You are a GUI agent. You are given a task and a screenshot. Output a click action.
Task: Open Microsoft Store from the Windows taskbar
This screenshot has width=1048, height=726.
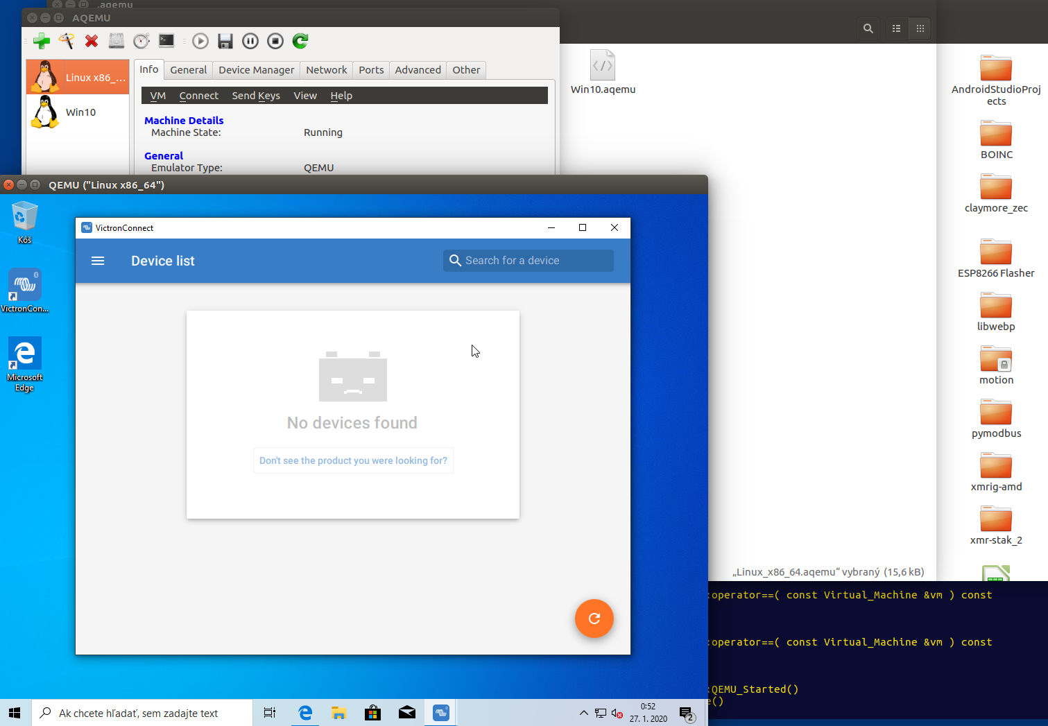tap(373, 713)
